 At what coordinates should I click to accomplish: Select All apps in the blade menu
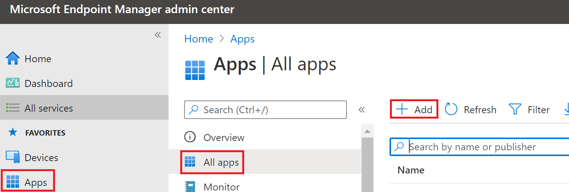coord(221,163)
